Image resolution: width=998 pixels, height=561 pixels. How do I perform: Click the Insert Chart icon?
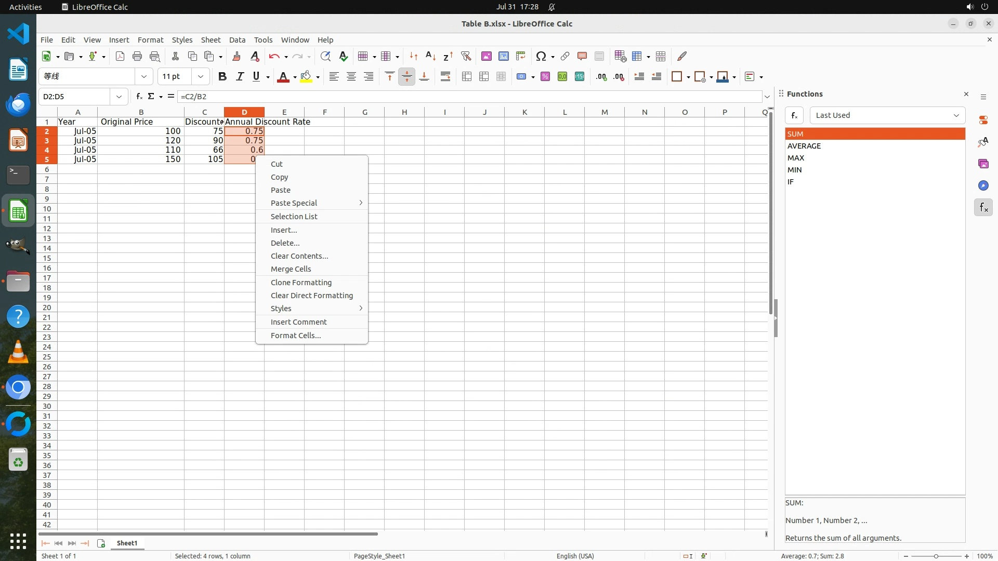[503, 56]
